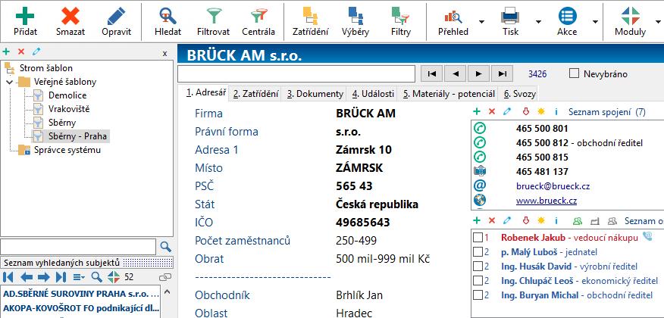The image size is (664, 318).
Task: Click the Akce list icon
Action: [x=567, y=17]
